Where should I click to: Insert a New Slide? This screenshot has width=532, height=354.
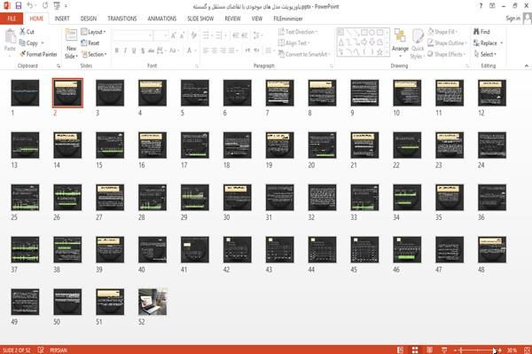click(x=71, y=44)
